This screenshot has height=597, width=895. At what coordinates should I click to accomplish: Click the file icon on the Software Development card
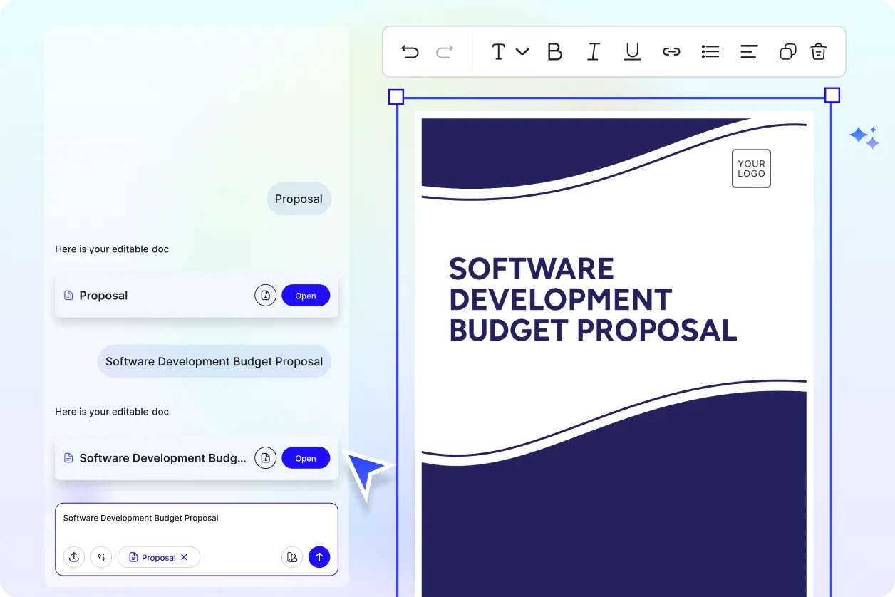tap(69, 458)
